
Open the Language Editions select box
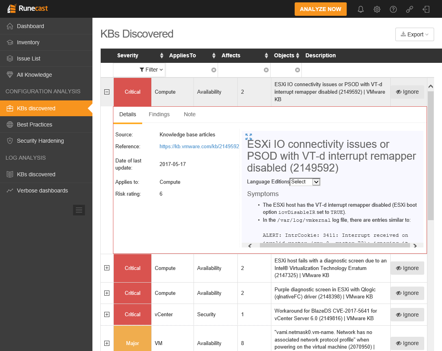click(x=305, y=182)
